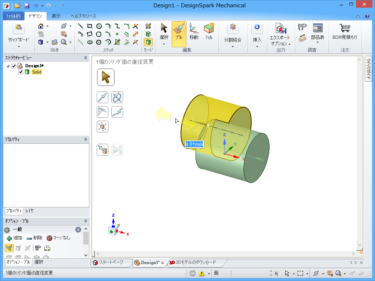Uncheck the Design1 visibility checkbox
The width and height of the screenshot is (375, 281).
coord(14,66)
